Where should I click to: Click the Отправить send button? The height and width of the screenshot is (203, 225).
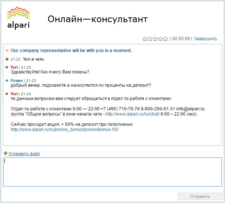(x=200, y=196)
